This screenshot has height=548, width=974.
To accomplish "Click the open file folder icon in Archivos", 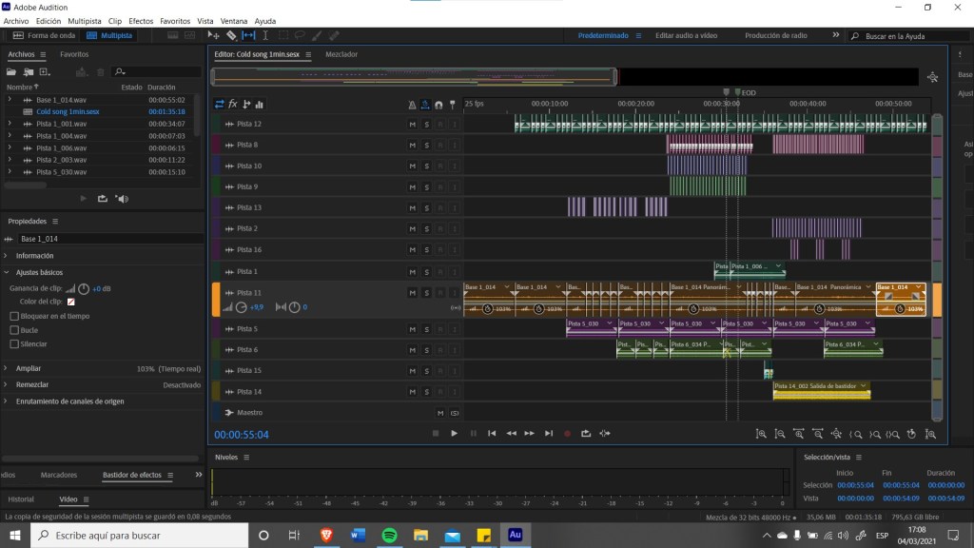I will (x=11, y=71).
